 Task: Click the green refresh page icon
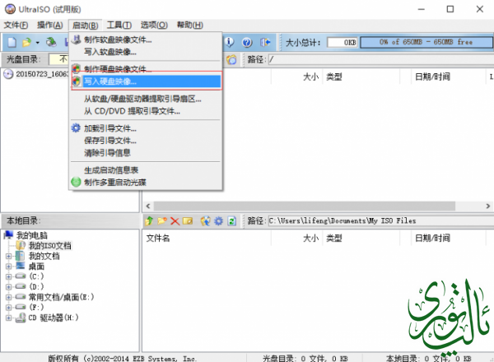[232, 221]
